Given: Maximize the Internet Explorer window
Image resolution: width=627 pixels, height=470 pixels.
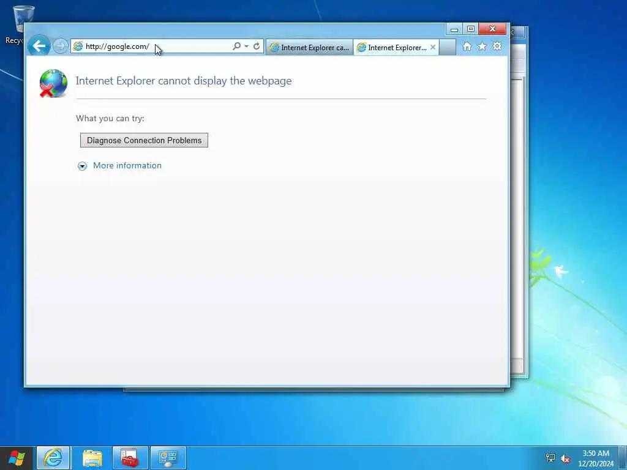Looking at the screenshot, I should coord(471,29).
